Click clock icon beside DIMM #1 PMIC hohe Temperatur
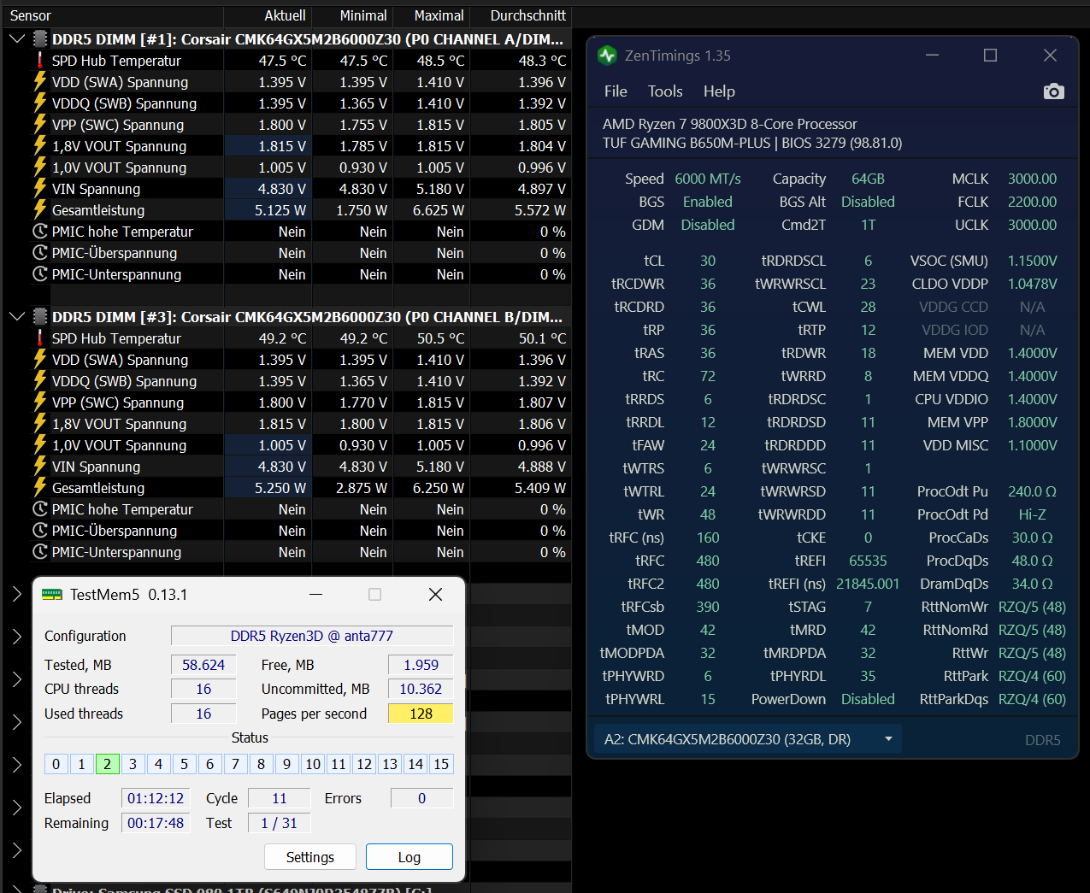Image resolution: width=1090 pixels, height=893 pixels. tap(39, 232)
